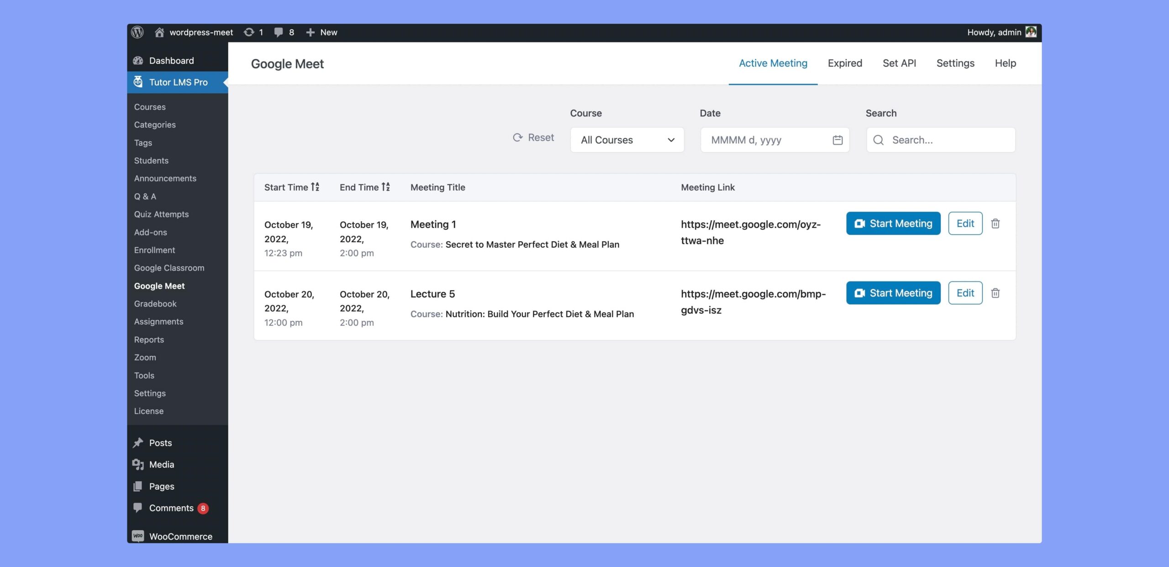This screenshot has width=1169, height=567.
Task: Switch to the Expired tab
Action: (x=845, y=63)
